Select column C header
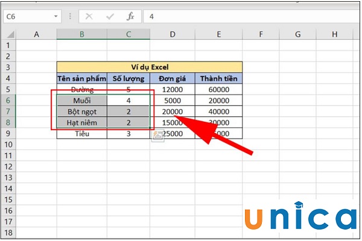362x241 pixels. tap(129, 34)
